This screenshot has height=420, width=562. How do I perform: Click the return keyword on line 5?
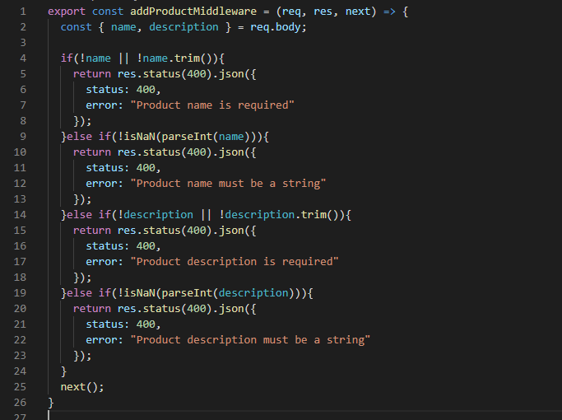pos(92,74)
